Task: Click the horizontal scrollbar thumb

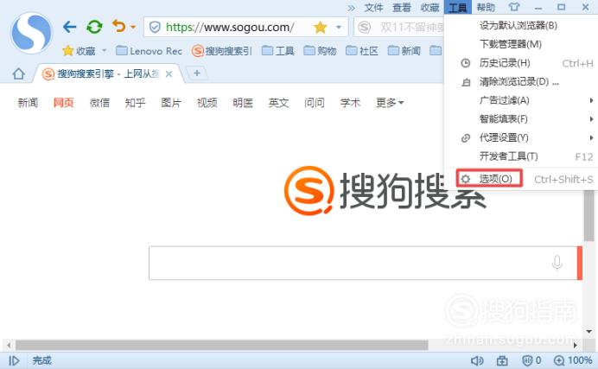Action: (x=221, y=346)
